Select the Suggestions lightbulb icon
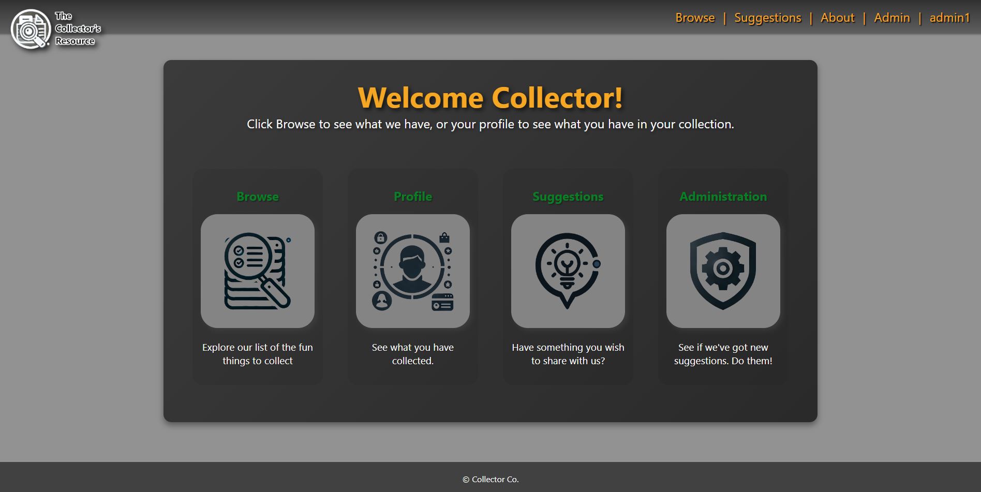 coord(568,271)
